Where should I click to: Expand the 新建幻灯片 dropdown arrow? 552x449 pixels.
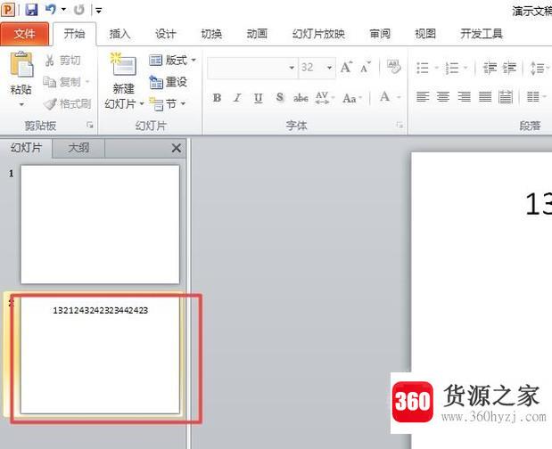pos(142,103)
